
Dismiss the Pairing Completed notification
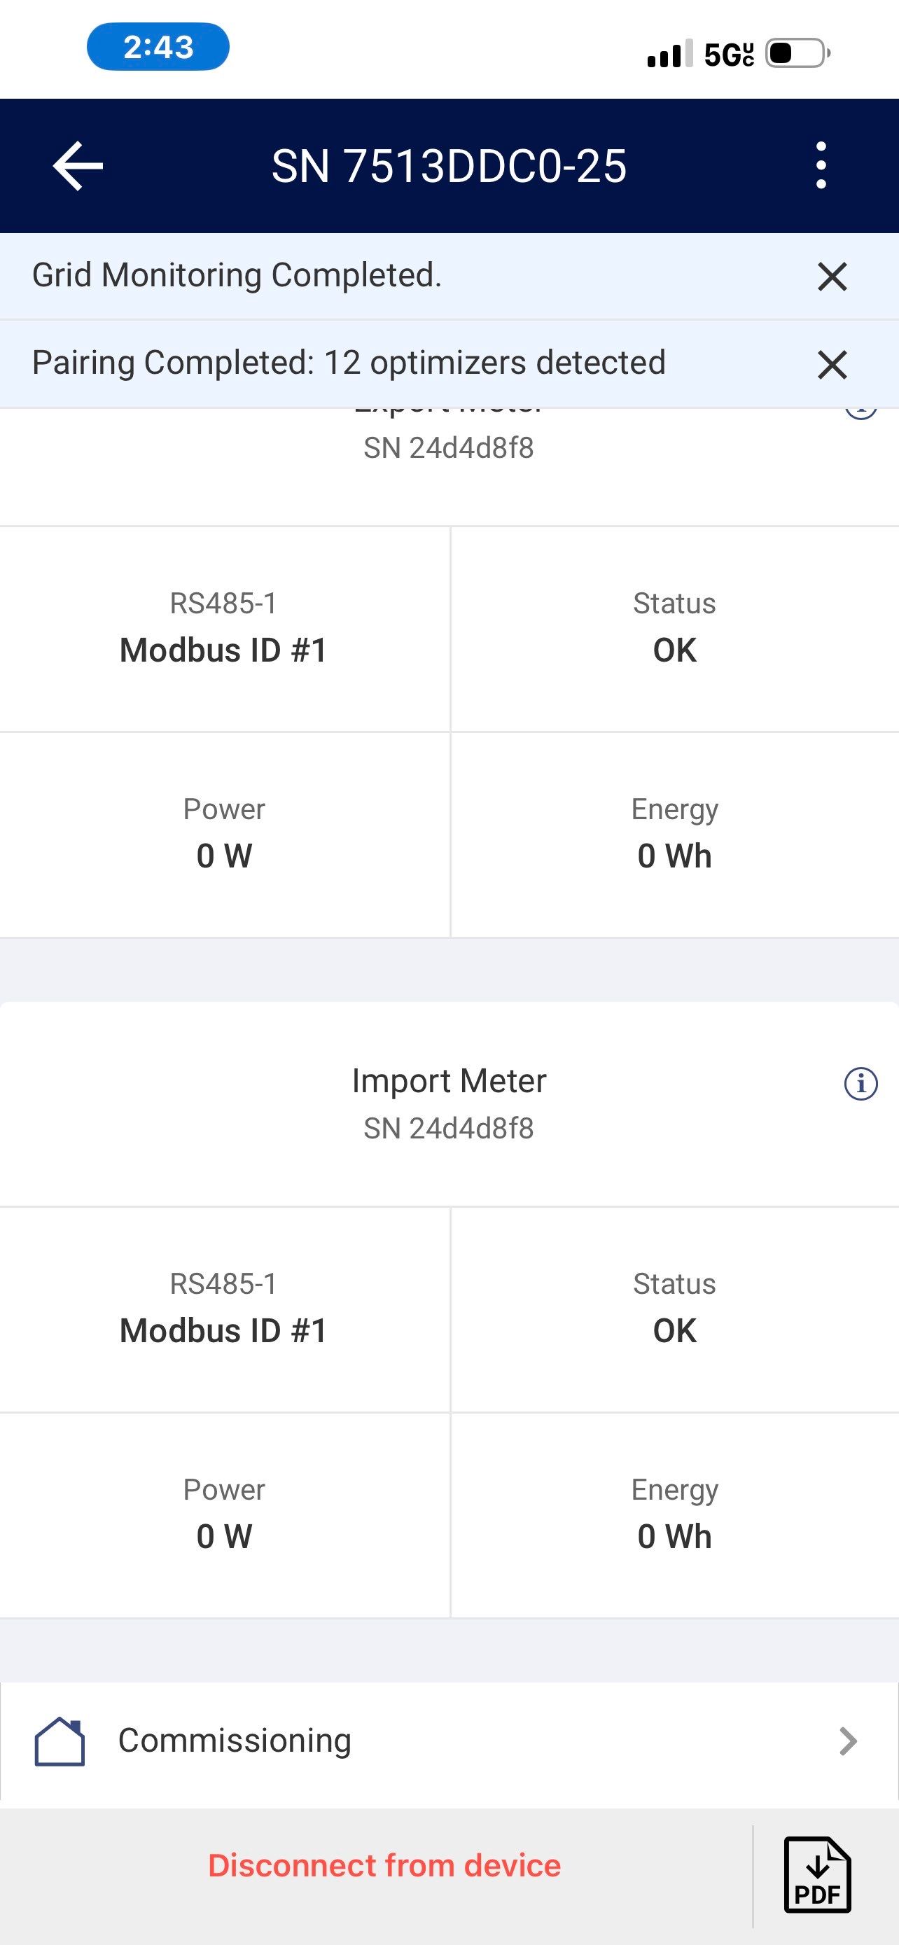[832, 365]
